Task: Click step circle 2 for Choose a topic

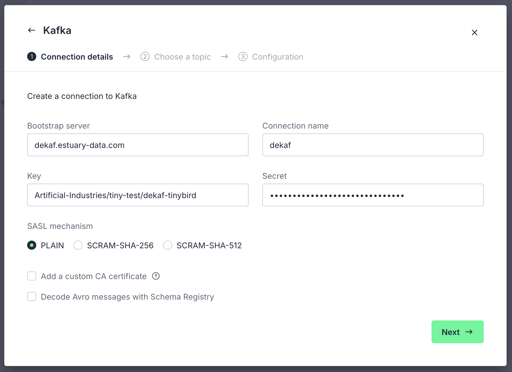Action: point(145,57)
